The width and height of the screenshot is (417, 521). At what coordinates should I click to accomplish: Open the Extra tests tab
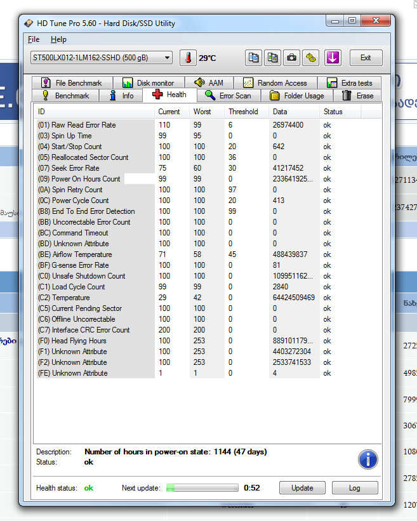point(349,82)
